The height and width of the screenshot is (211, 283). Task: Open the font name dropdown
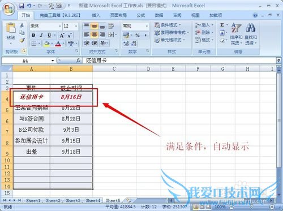60,26
